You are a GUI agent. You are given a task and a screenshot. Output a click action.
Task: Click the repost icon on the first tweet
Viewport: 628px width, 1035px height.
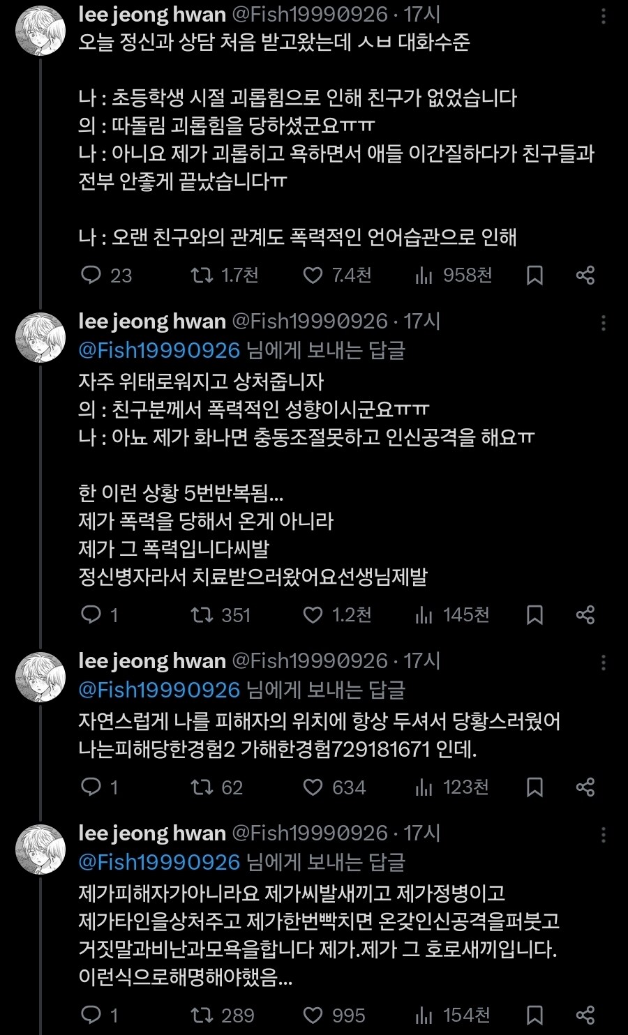click(x=202, y=275)
